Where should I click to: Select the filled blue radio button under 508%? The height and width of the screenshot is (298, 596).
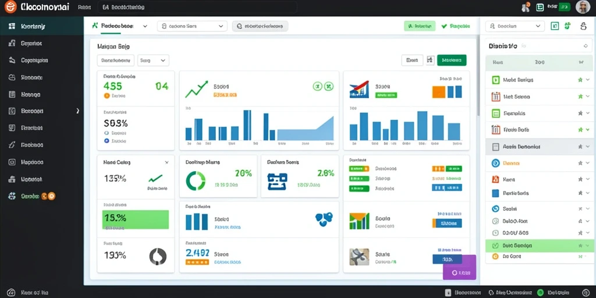(107, 141)
